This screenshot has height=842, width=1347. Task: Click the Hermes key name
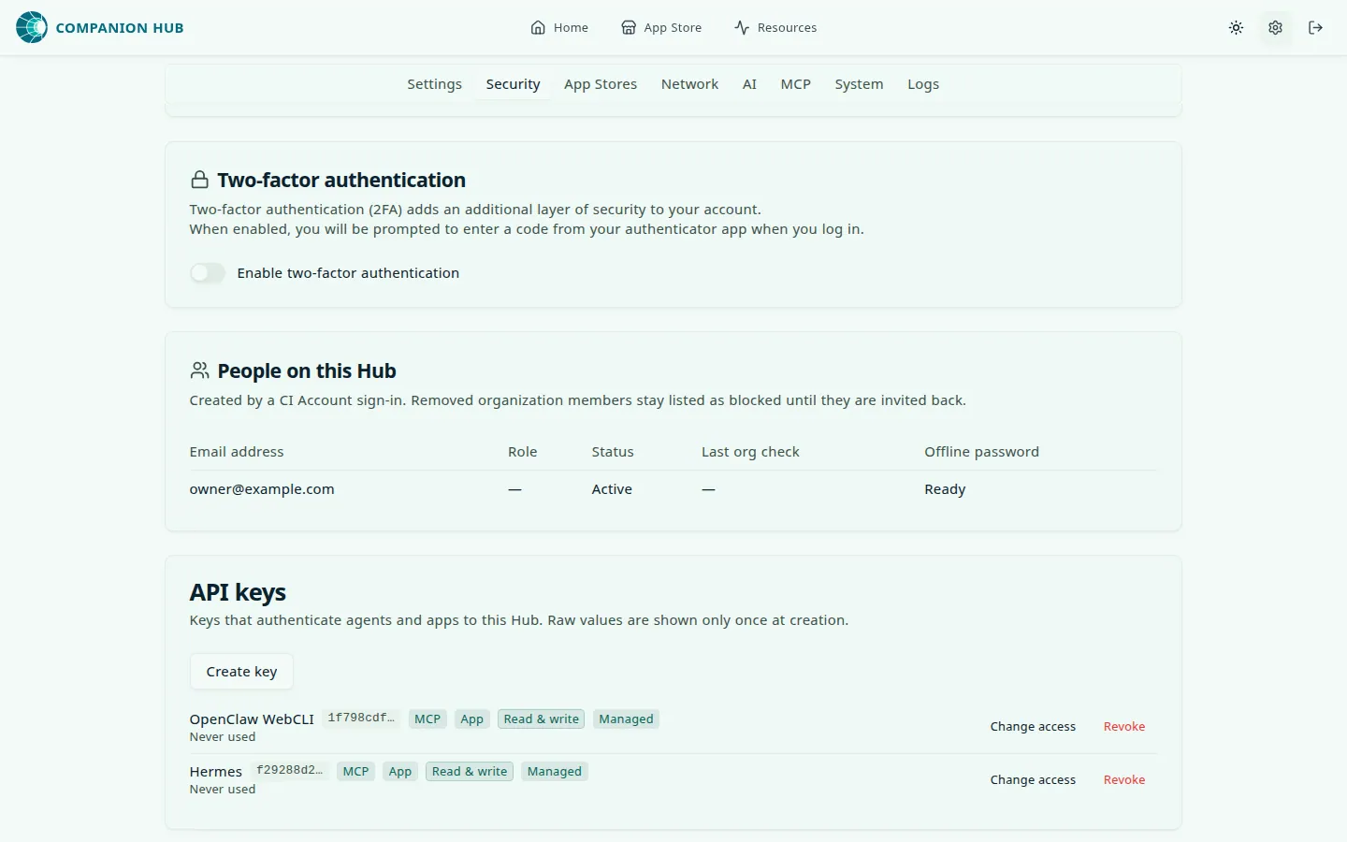pyautogui.click(x=216, y=772)
